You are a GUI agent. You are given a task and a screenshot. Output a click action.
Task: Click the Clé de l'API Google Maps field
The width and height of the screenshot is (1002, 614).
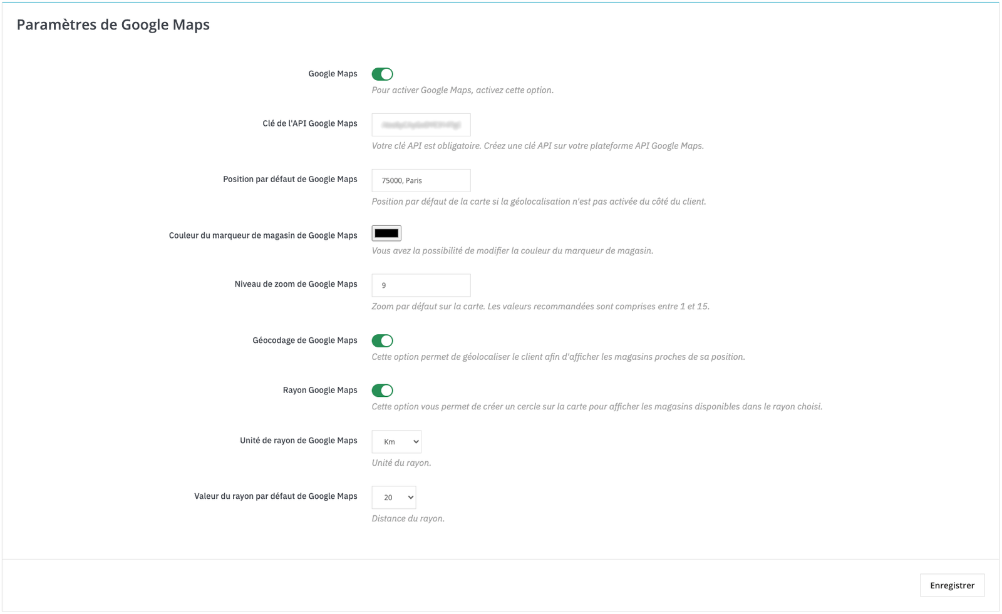[x=421, y=125]
